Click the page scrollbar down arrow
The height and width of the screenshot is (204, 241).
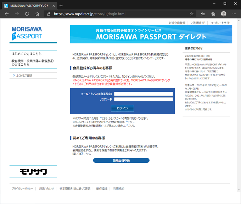(239, 190)
